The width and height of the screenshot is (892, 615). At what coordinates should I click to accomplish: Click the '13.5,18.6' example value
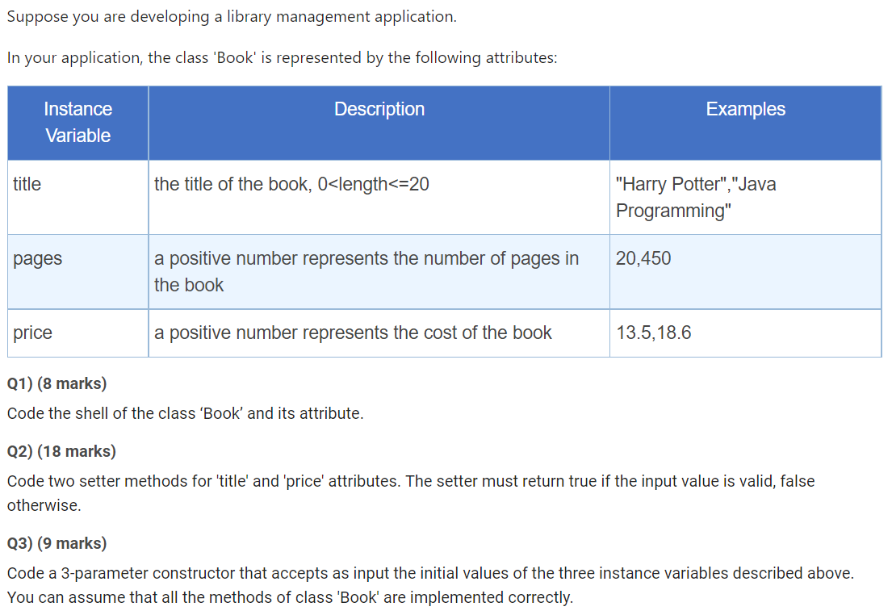[654, 333]
